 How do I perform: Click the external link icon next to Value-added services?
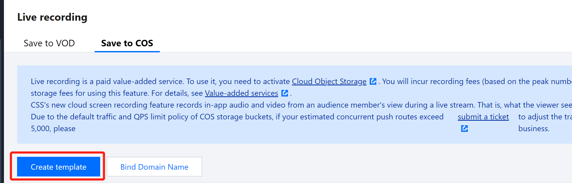pos(285,93)
